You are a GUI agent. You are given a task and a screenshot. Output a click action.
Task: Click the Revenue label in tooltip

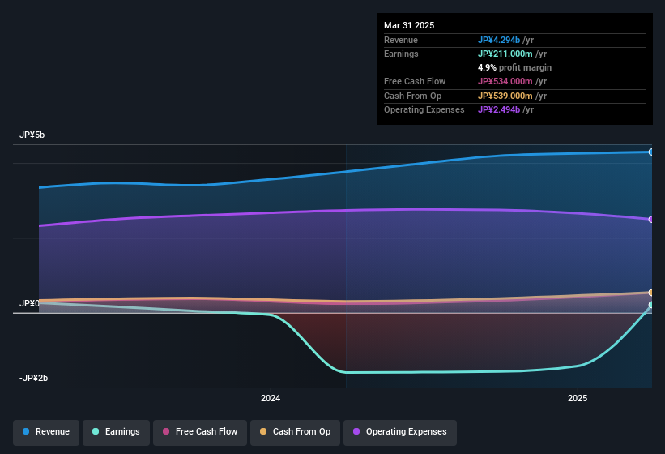click(x=401, y=40)
